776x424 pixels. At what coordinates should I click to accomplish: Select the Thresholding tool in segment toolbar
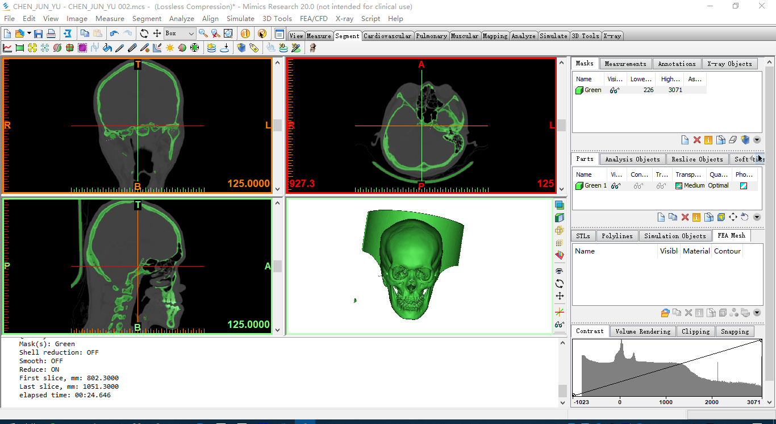[7, 48]
